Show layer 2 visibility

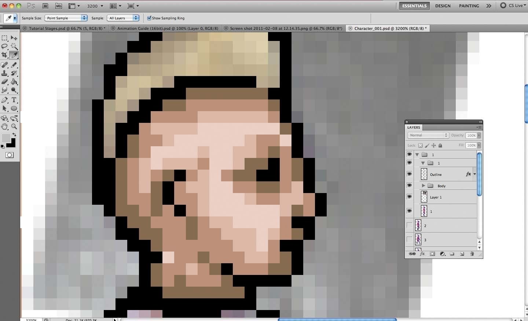pos(409,225)
